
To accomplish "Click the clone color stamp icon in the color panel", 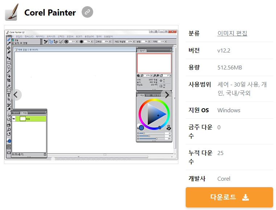I will pos(169,127).
